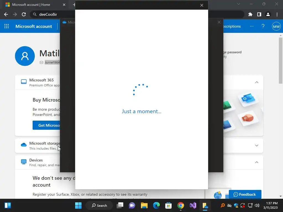This screenshot has height=212, width=283.
Task: Switch to Google Chrome on the taskbar
Action: [180, 205]
